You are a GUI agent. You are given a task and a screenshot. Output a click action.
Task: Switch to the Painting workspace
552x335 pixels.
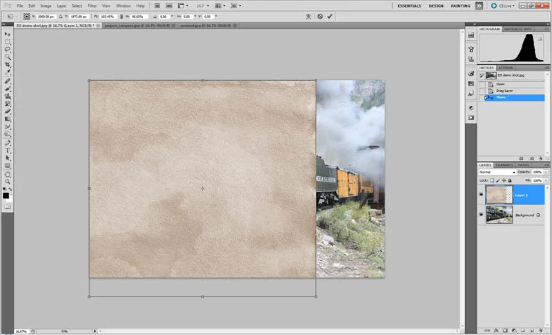pos(460,6)
